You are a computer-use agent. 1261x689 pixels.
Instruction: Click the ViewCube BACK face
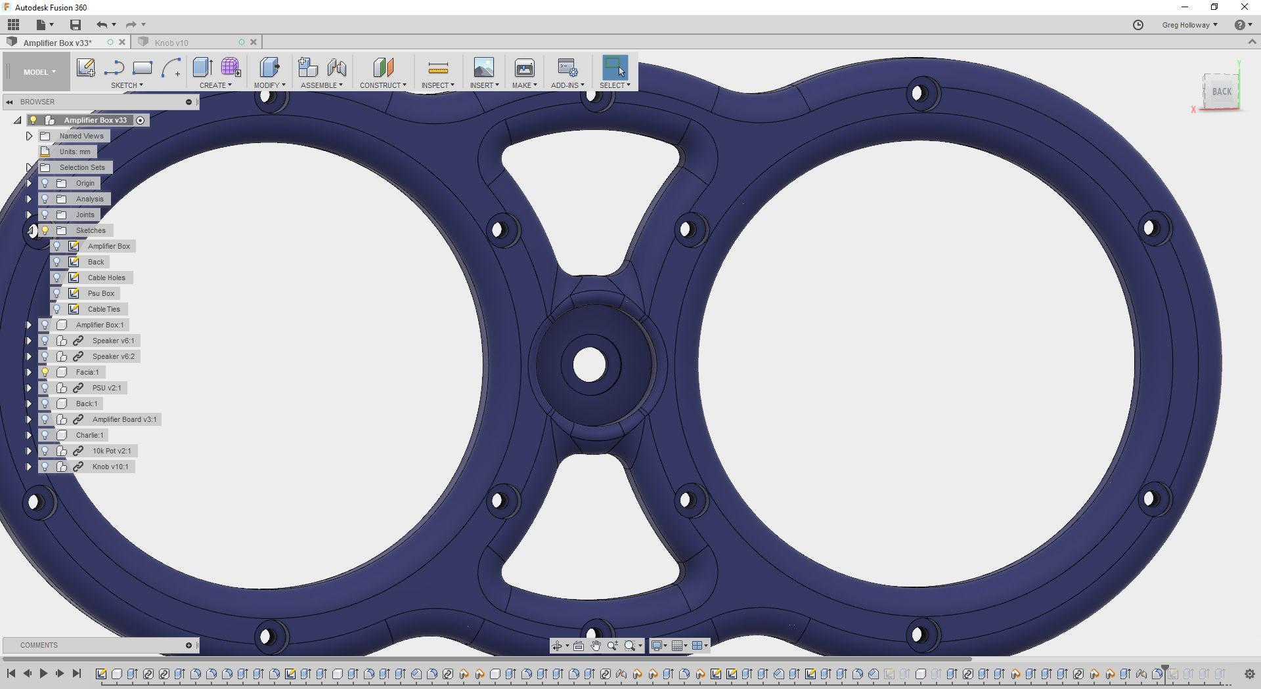(1221, 92)
